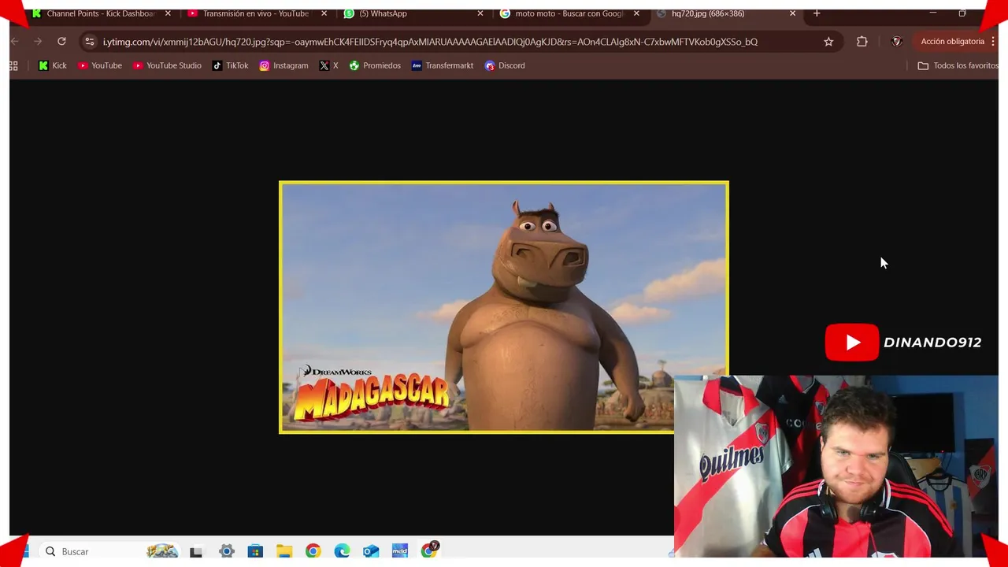Select the hq720.jpg tab

click(724, 13)
